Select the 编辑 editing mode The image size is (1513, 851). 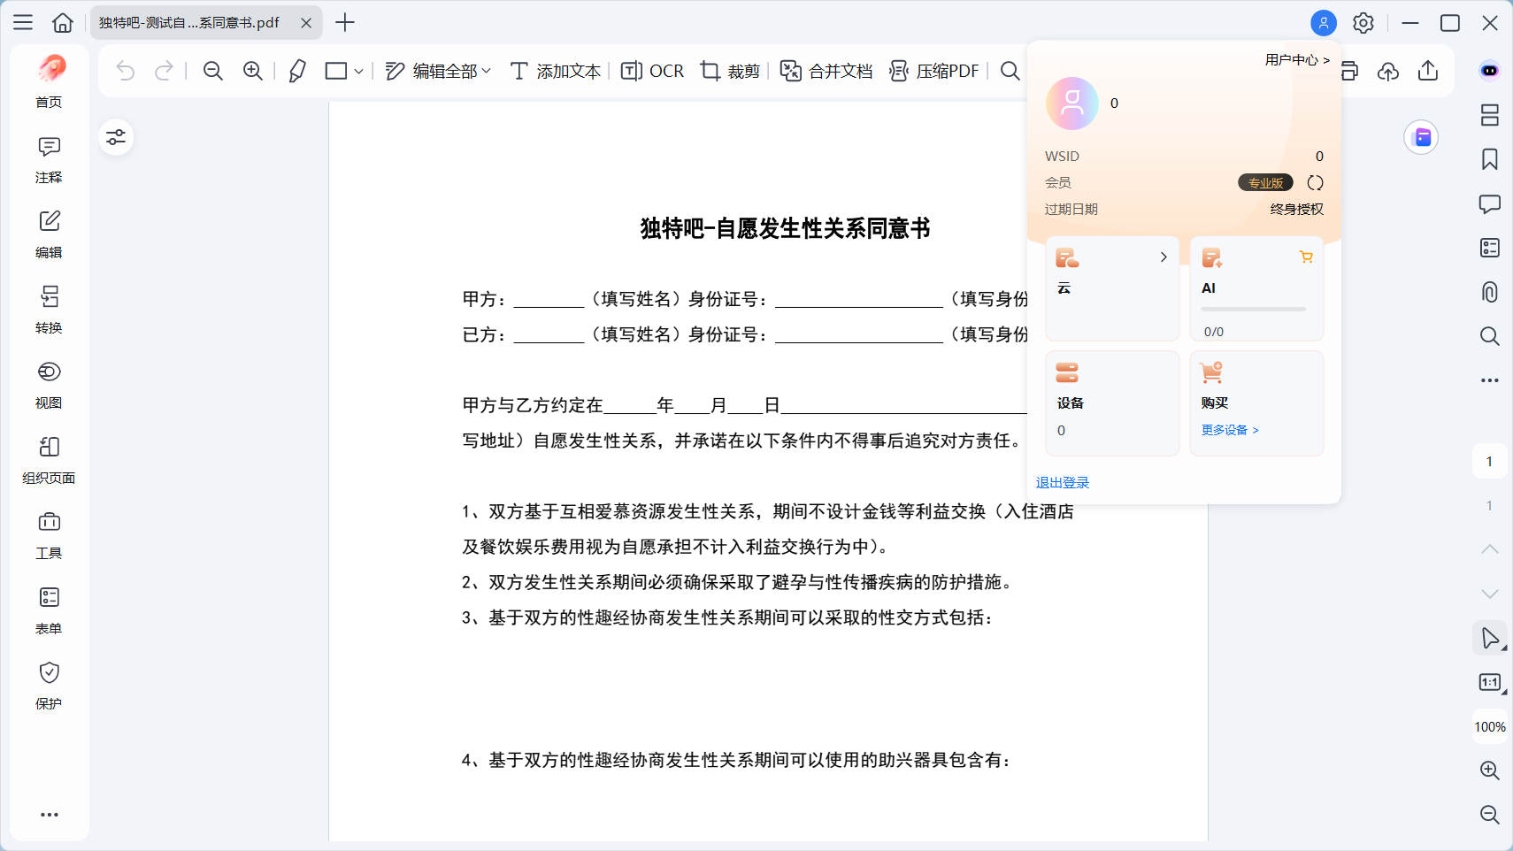49,234
